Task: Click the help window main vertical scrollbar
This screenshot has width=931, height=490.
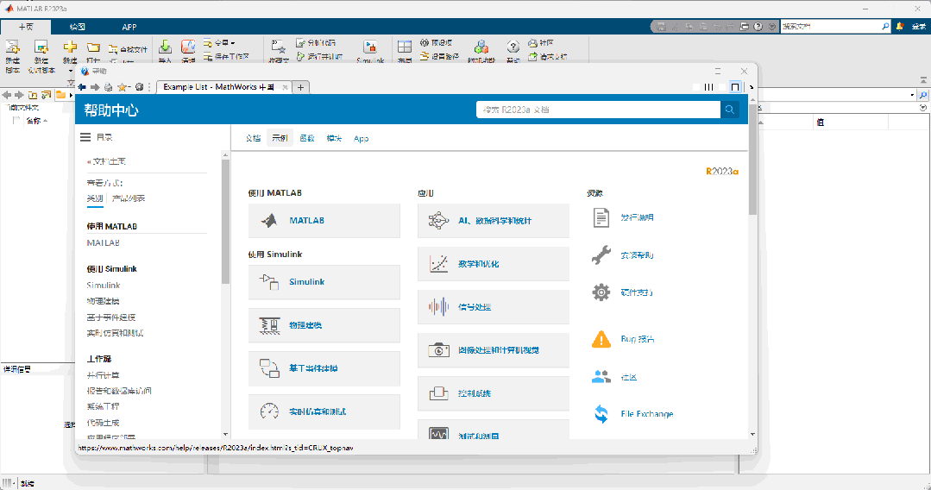Action: [x=753, y=159]
